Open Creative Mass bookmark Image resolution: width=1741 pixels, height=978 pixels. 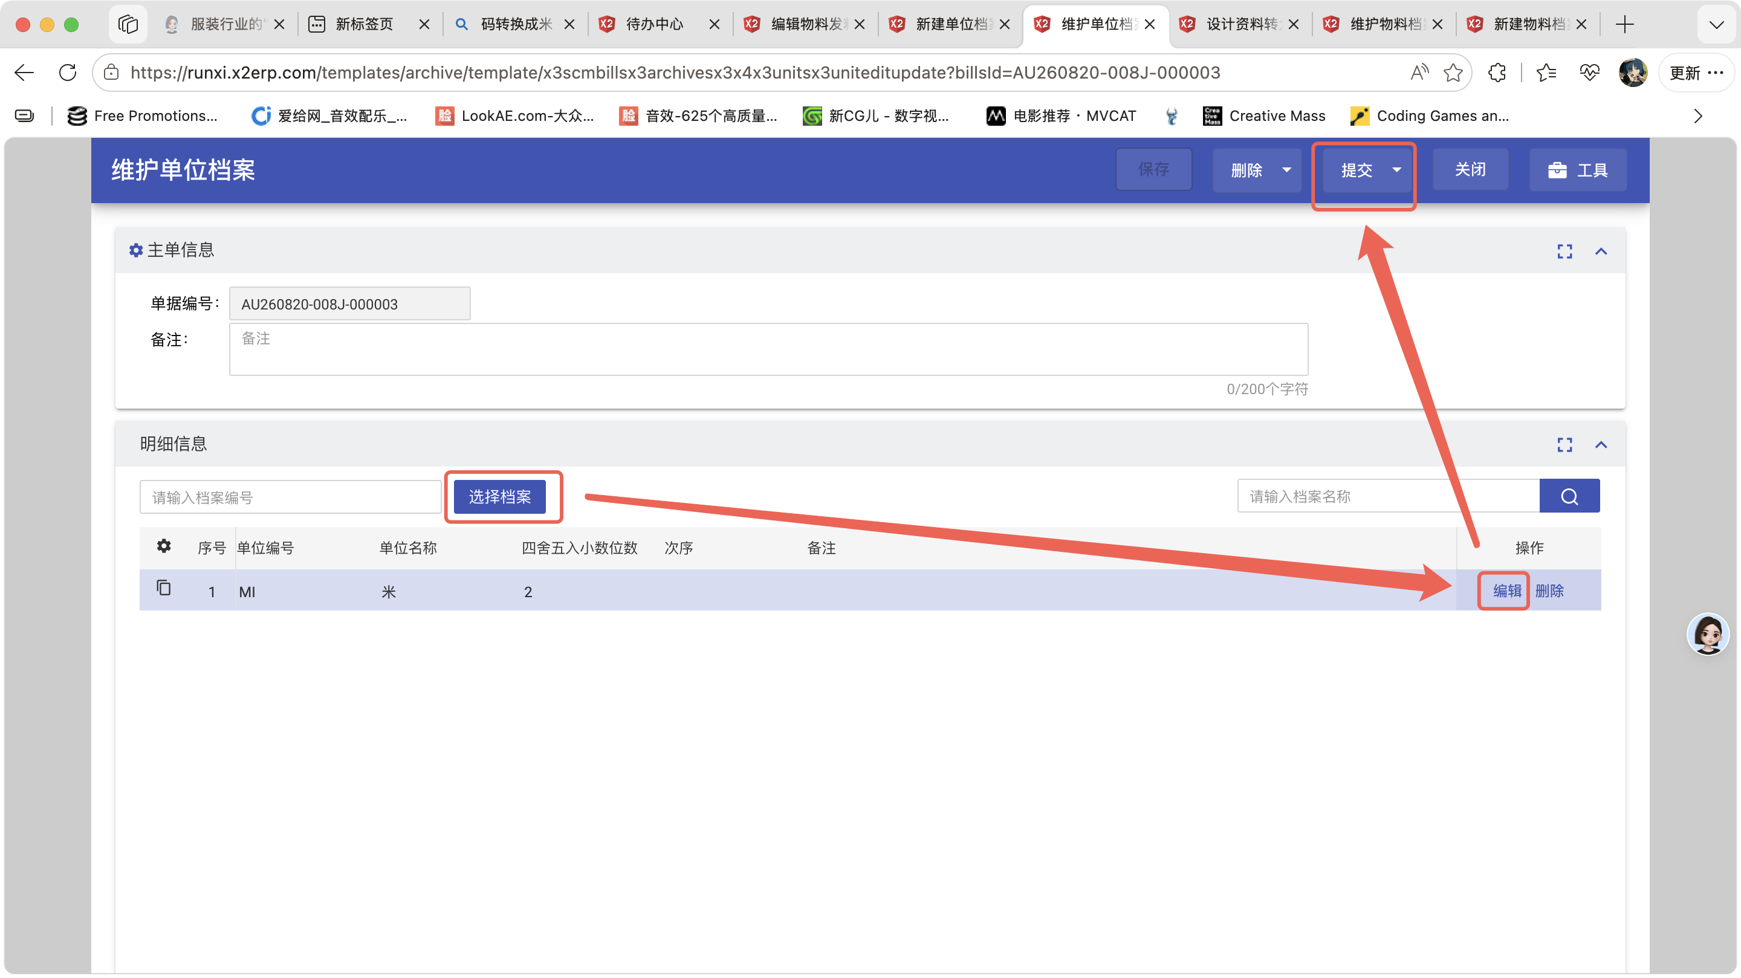[x=1264, y=116]
